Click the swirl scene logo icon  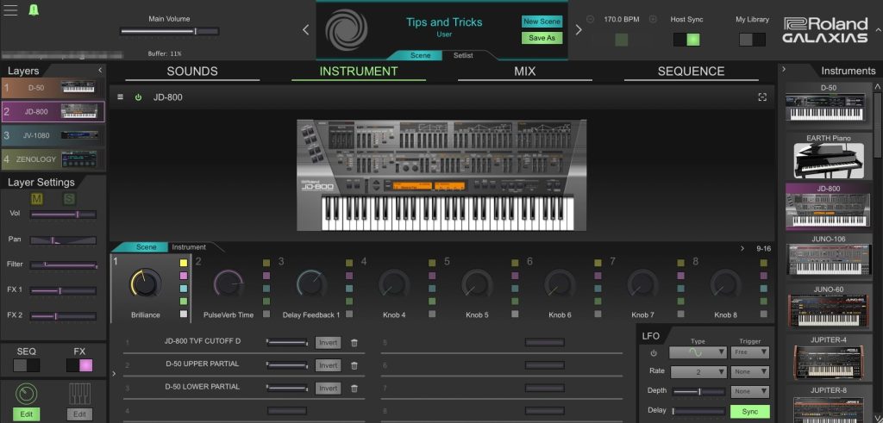347,30
